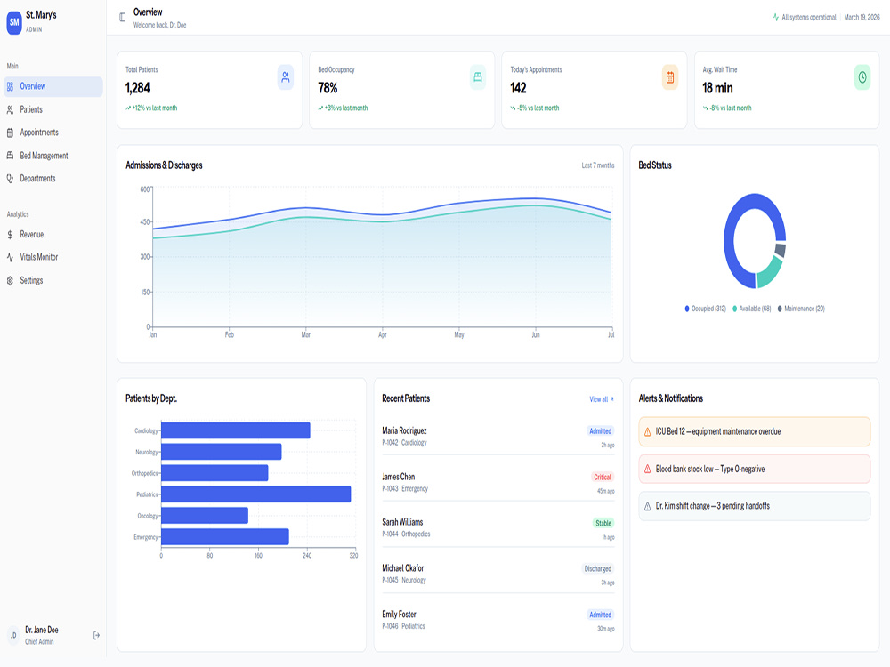Select the Maria Rodriguez patient row
This screenshot has height=667, width=890.
pos(498,437)
